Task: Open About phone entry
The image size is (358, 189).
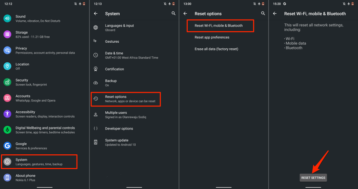Action: tap(26, 177)
